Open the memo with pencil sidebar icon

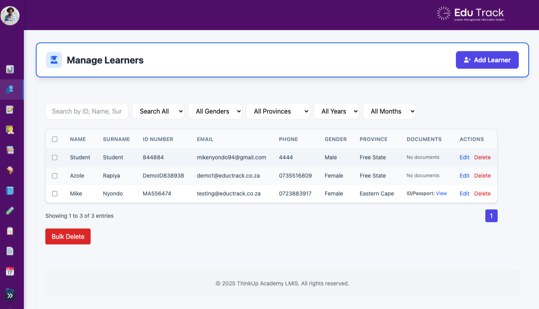tap(10, 109)
